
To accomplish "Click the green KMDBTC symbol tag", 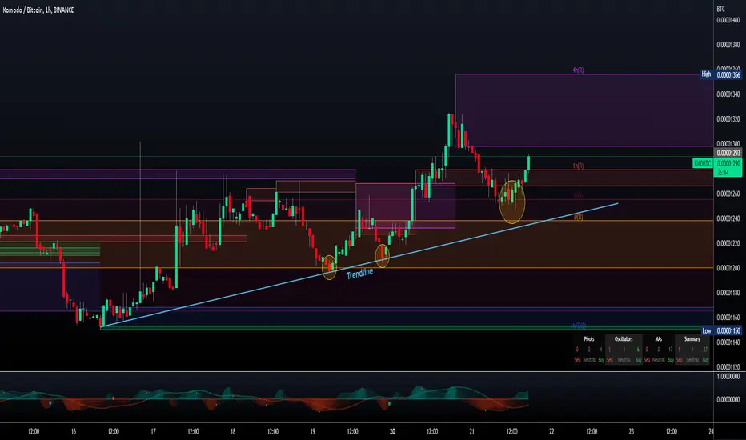I will click(x=702, y=164).
